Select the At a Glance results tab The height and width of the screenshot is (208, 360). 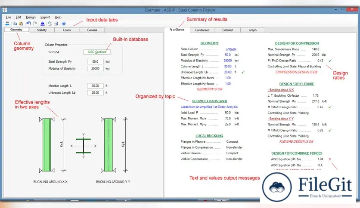[x=177, y=30]
